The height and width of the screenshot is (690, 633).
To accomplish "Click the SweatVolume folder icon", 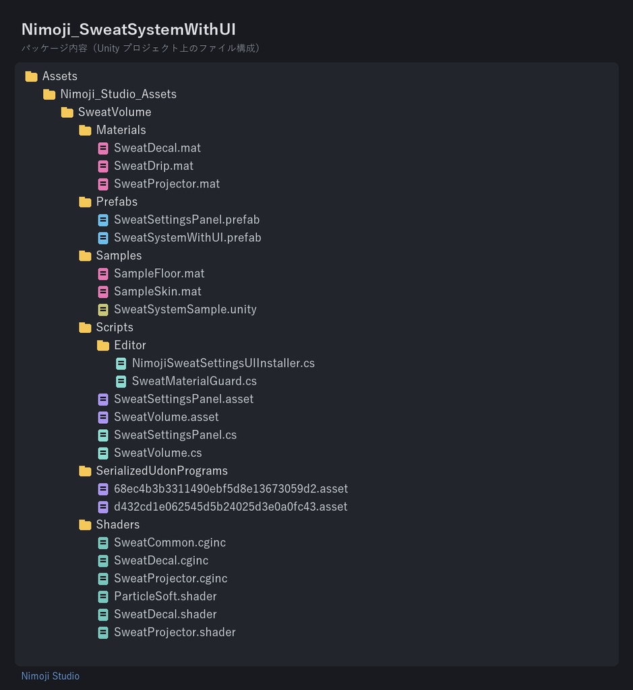I will 67,113.
